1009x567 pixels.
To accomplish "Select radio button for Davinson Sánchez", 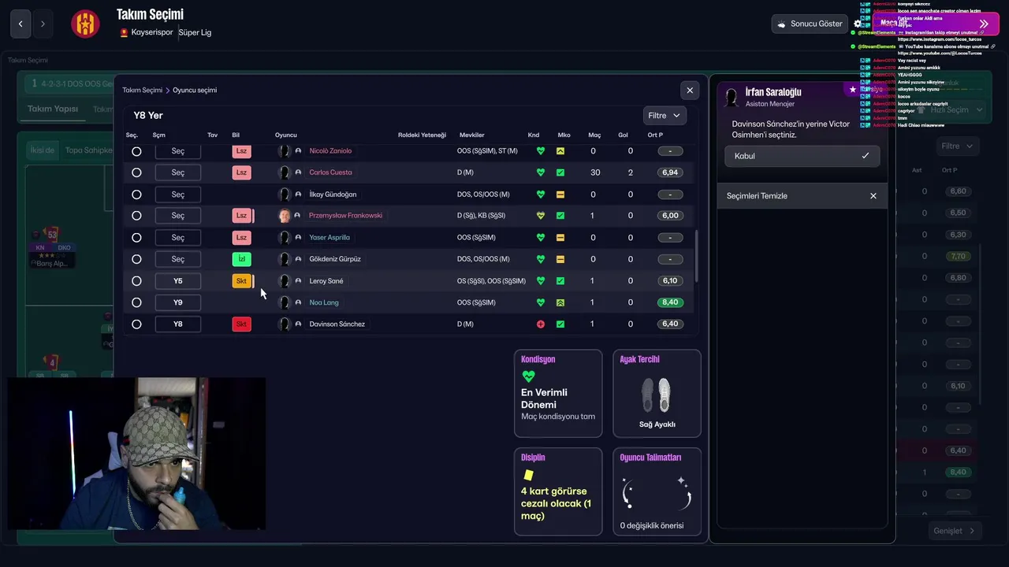I will pos(136,324).
